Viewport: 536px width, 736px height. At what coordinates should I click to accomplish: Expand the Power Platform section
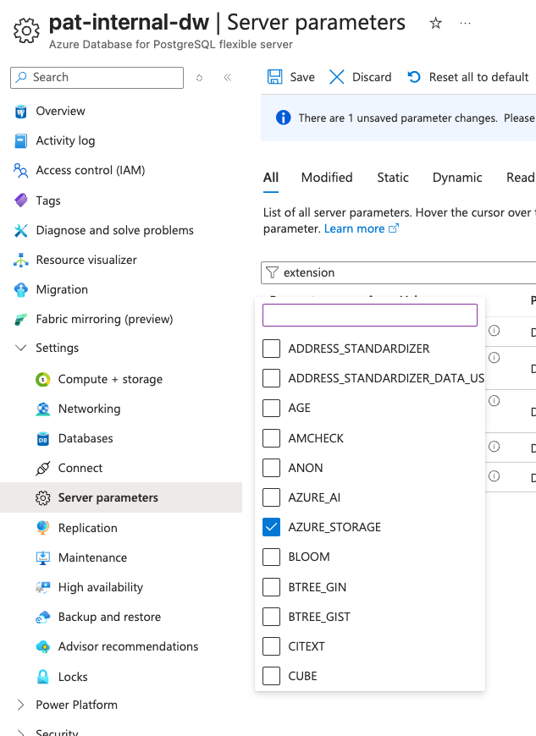[x=20, y=705]
